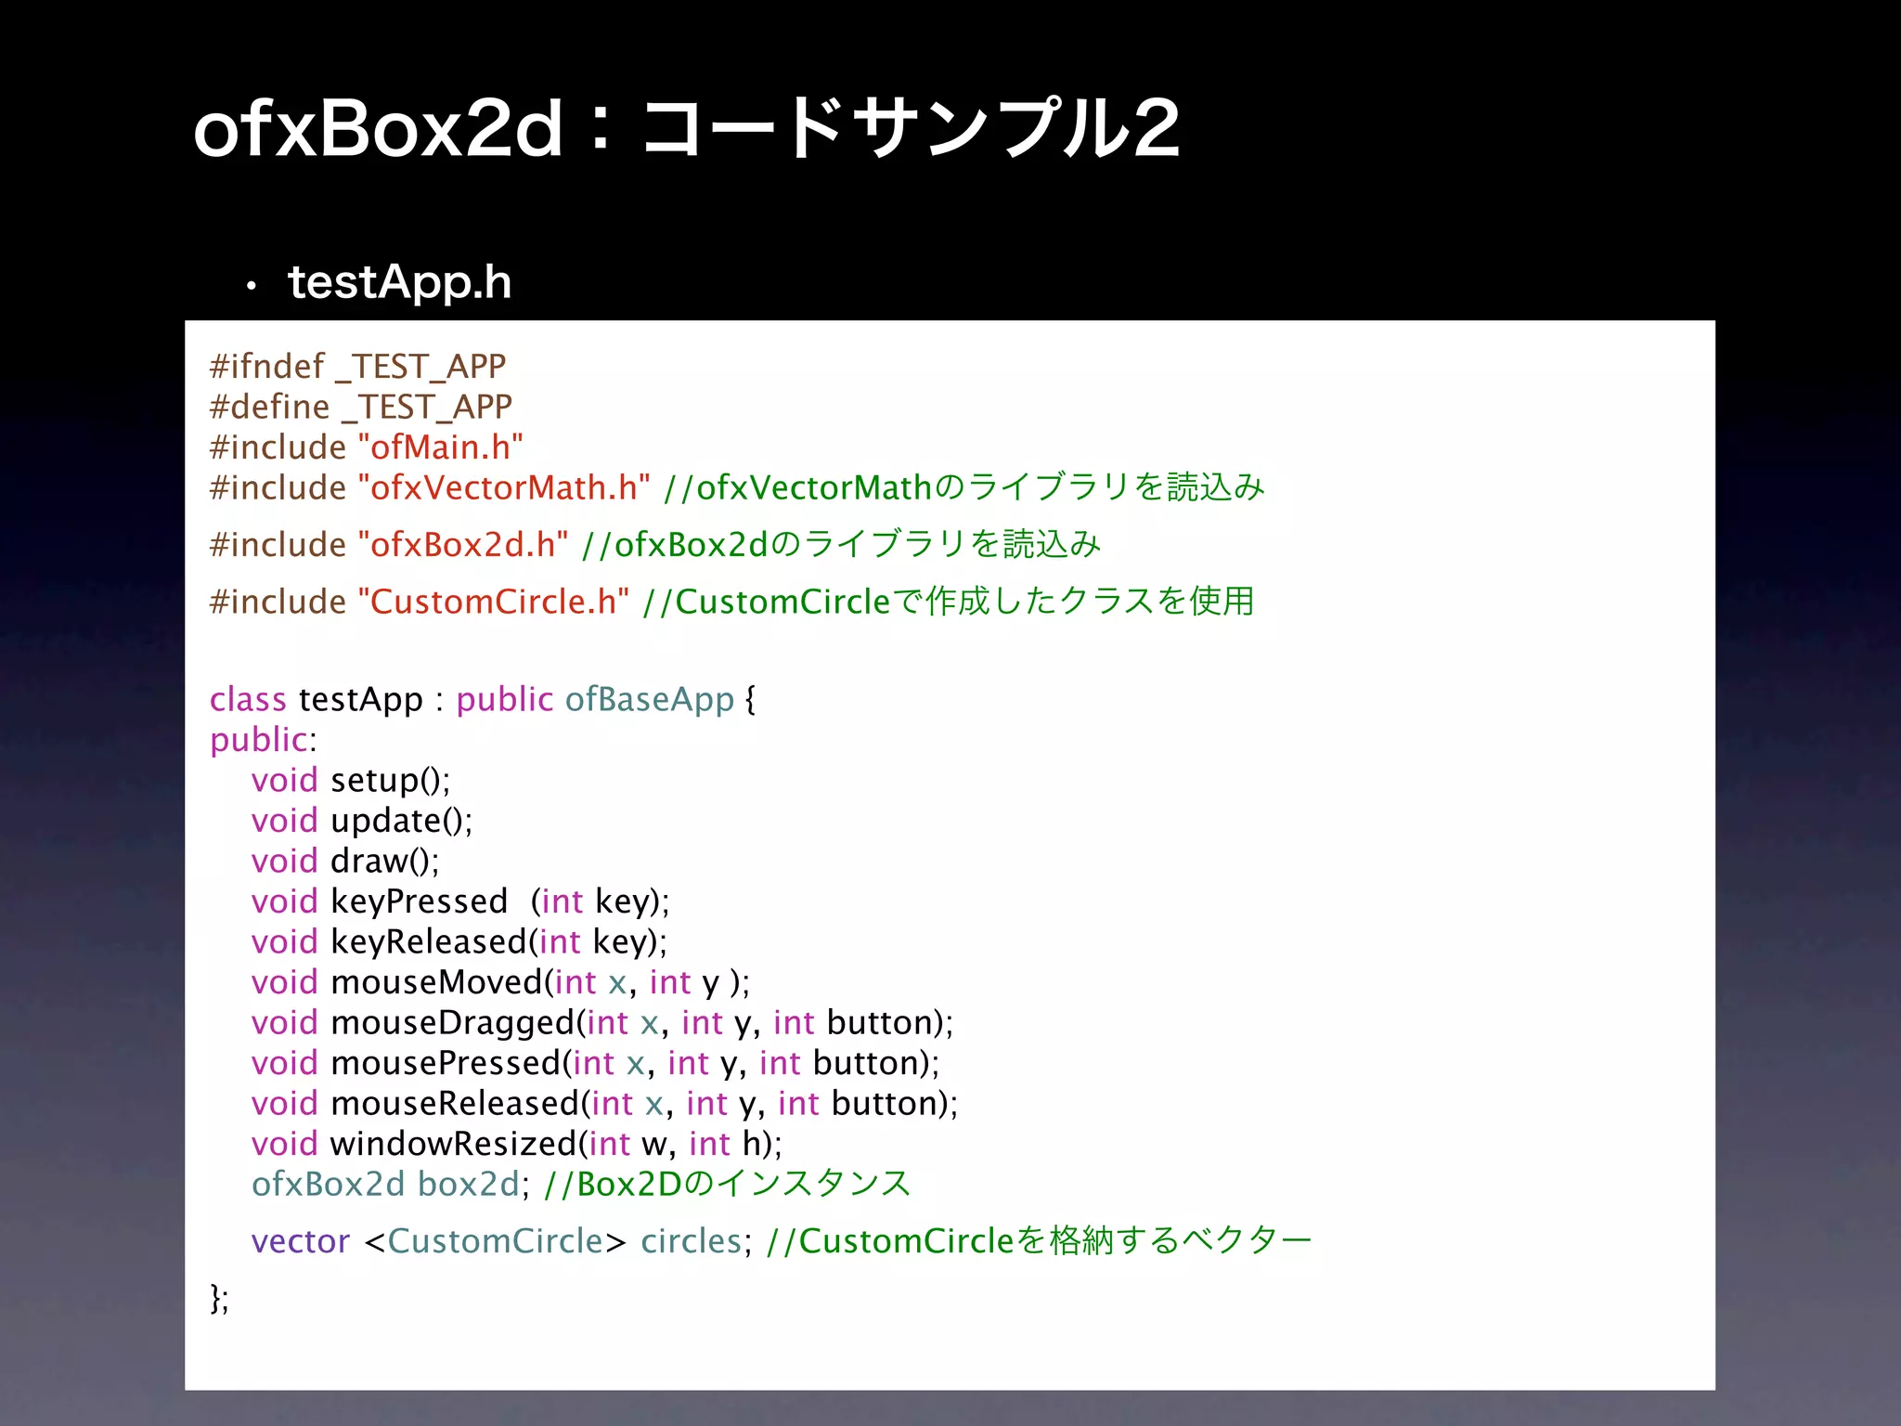The height and width of the screenshot is (1426, 1901).
Task: Click the line "#define _TEST_APP"
Action: coord(361,407)
